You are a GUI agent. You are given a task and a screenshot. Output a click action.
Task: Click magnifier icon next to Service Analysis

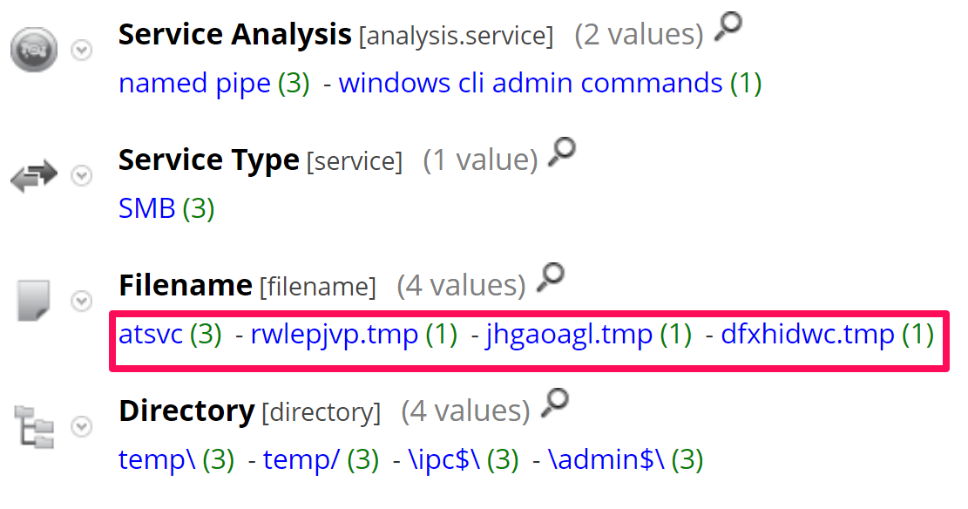click(728, 29)
